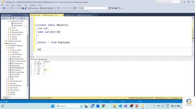The image size is (195, 109).
Task: Open the Connect dropdown in Object Explorer
Action: (5, 18)
